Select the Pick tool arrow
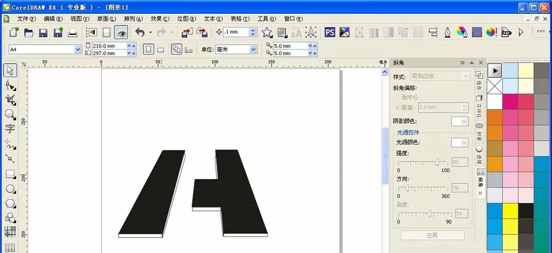This screenshot has height=253, width=552. tap(10, 71)
